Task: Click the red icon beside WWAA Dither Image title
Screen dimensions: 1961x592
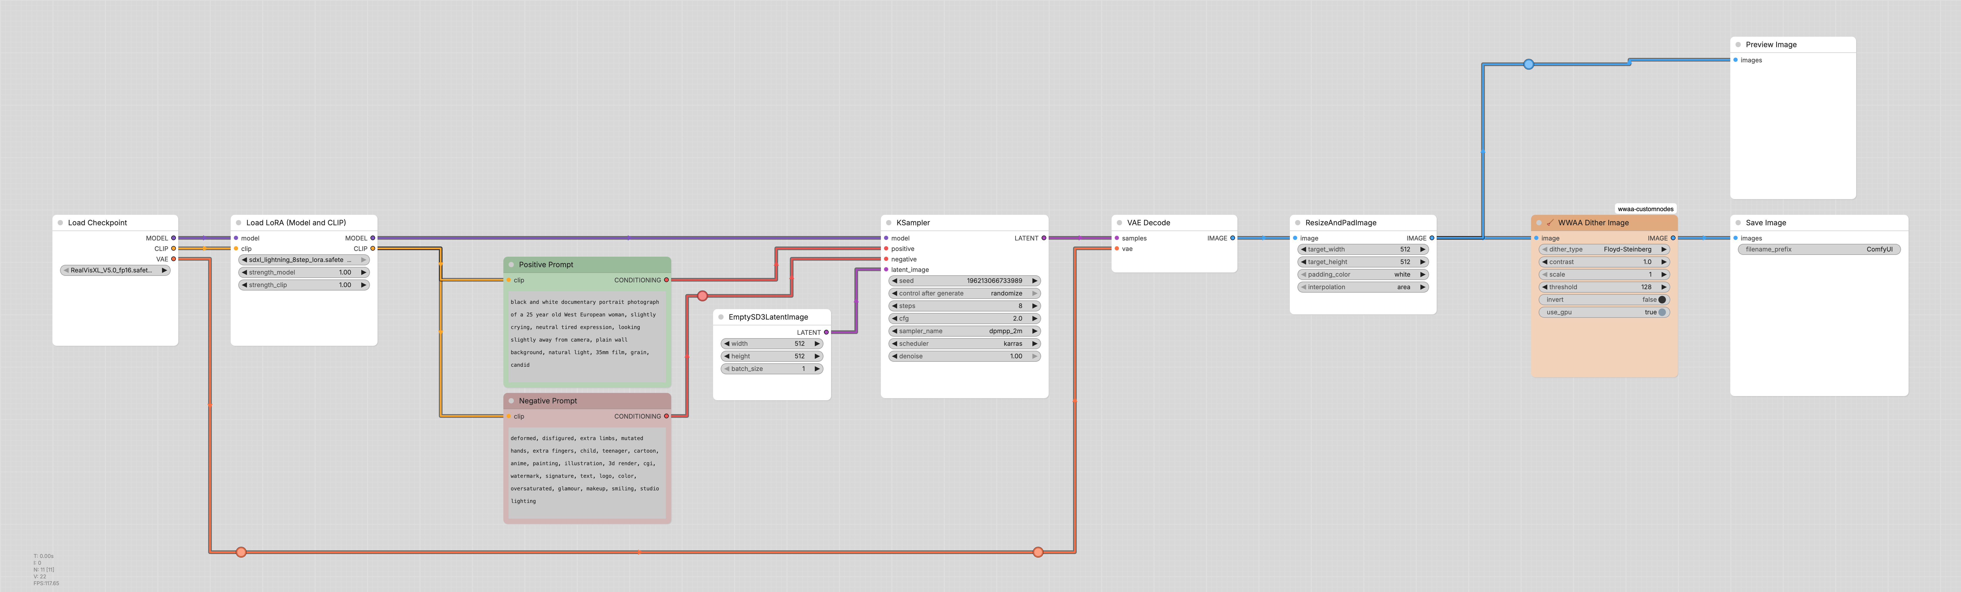Action: coord(1550,223)
